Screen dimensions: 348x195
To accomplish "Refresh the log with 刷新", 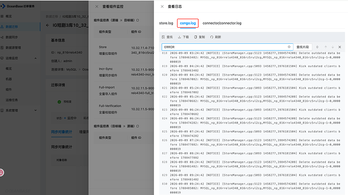I will 215,37.
